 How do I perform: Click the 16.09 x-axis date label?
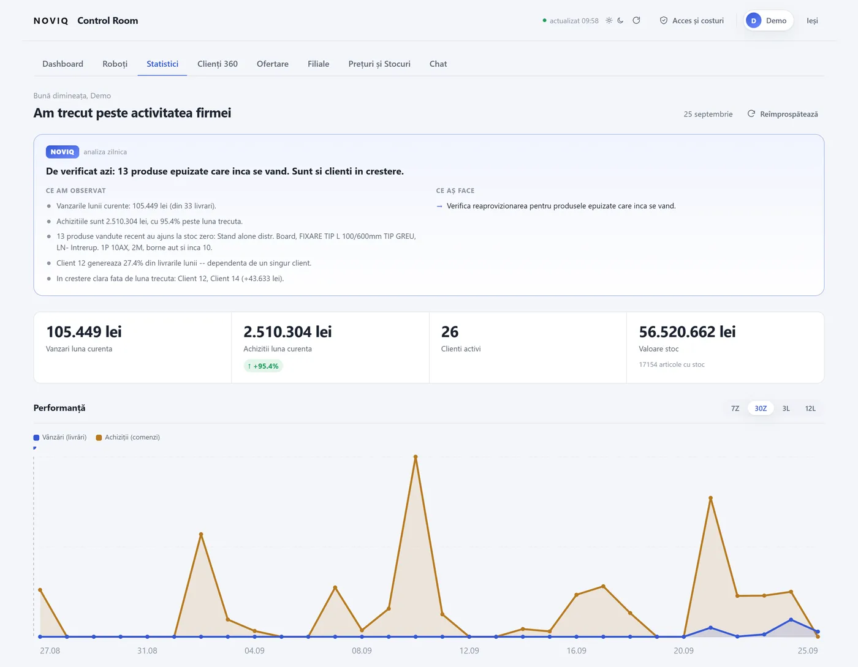coord(576,650)
